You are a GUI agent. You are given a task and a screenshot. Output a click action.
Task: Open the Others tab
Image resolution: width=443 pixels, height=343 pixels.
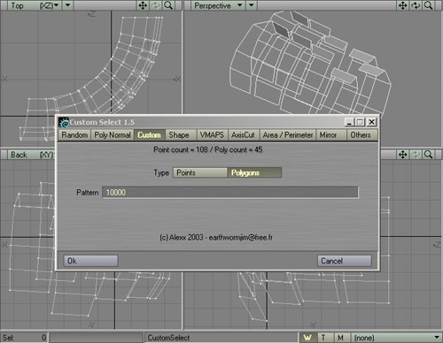[361, 135]
